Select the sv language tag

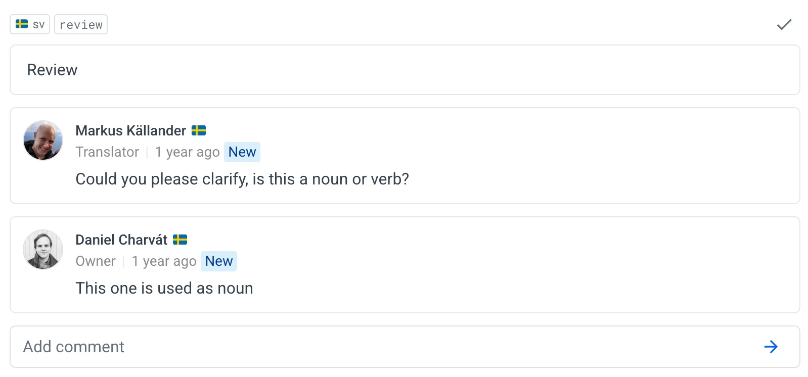click(x=30, y=24)
